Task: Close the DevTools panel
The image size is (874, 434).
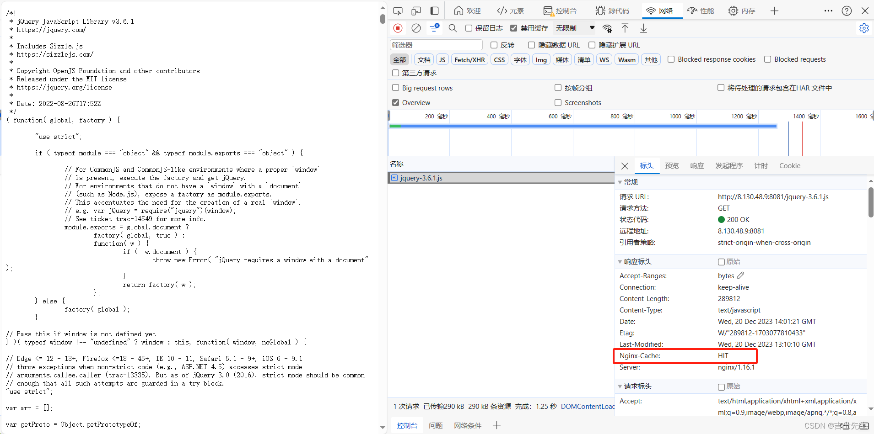Action: (865, 11)
